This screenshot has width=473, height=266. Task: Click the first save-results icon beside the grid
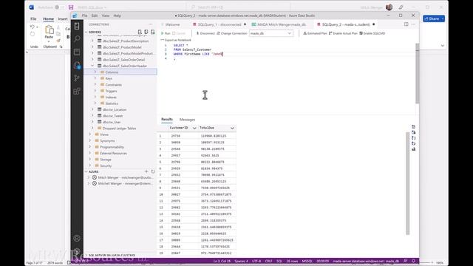click(413, 127)
